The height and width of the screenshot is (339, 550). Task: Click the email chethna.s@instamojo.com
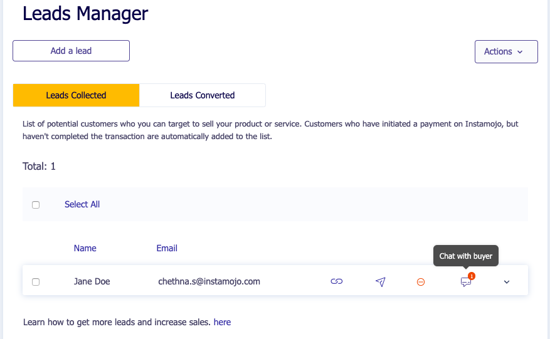pos(209,281)
